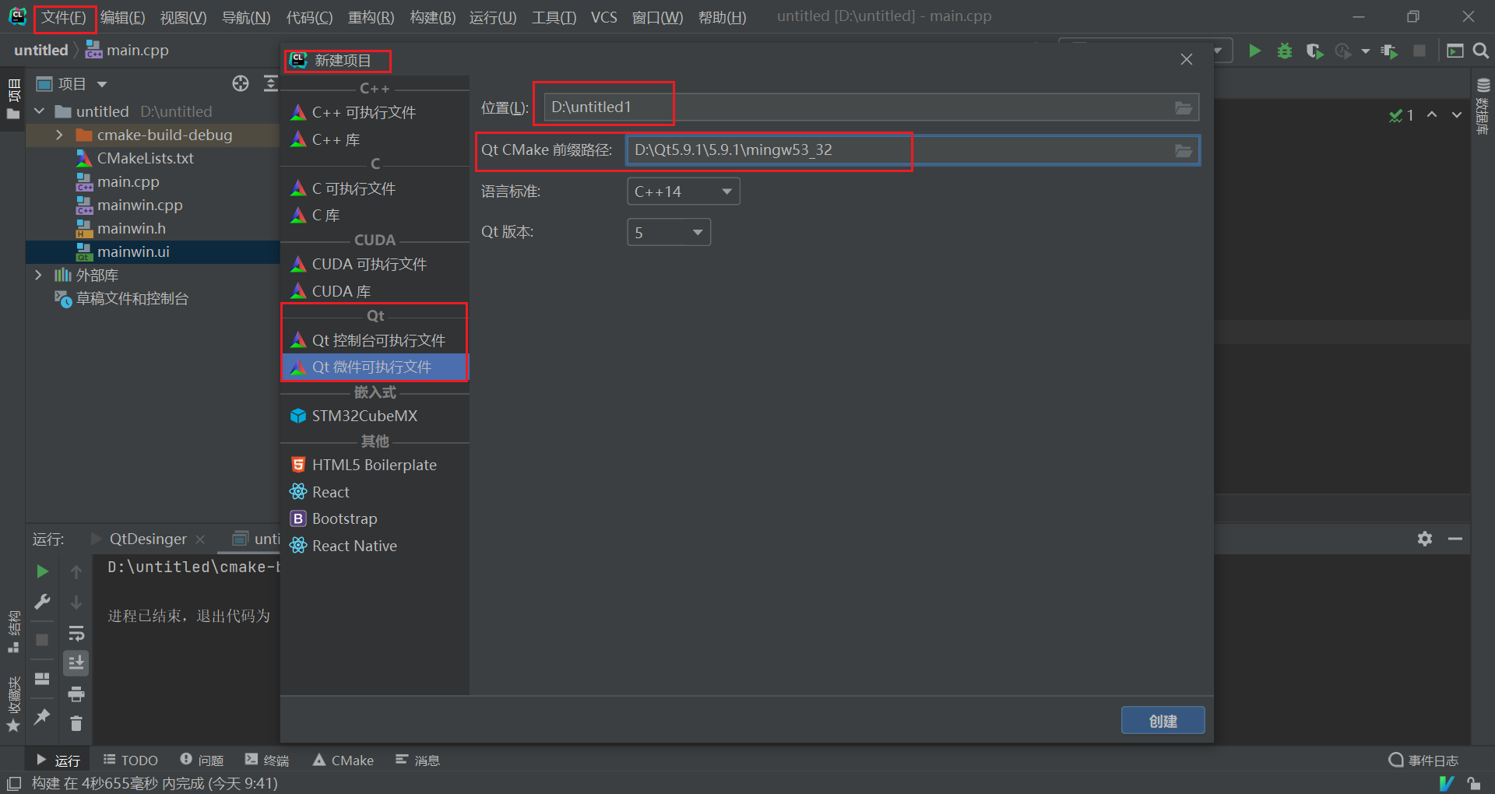Start debugging with the bug icon
The image size is (1495, 794).
pyautogui.click(x=1285, y=51)
